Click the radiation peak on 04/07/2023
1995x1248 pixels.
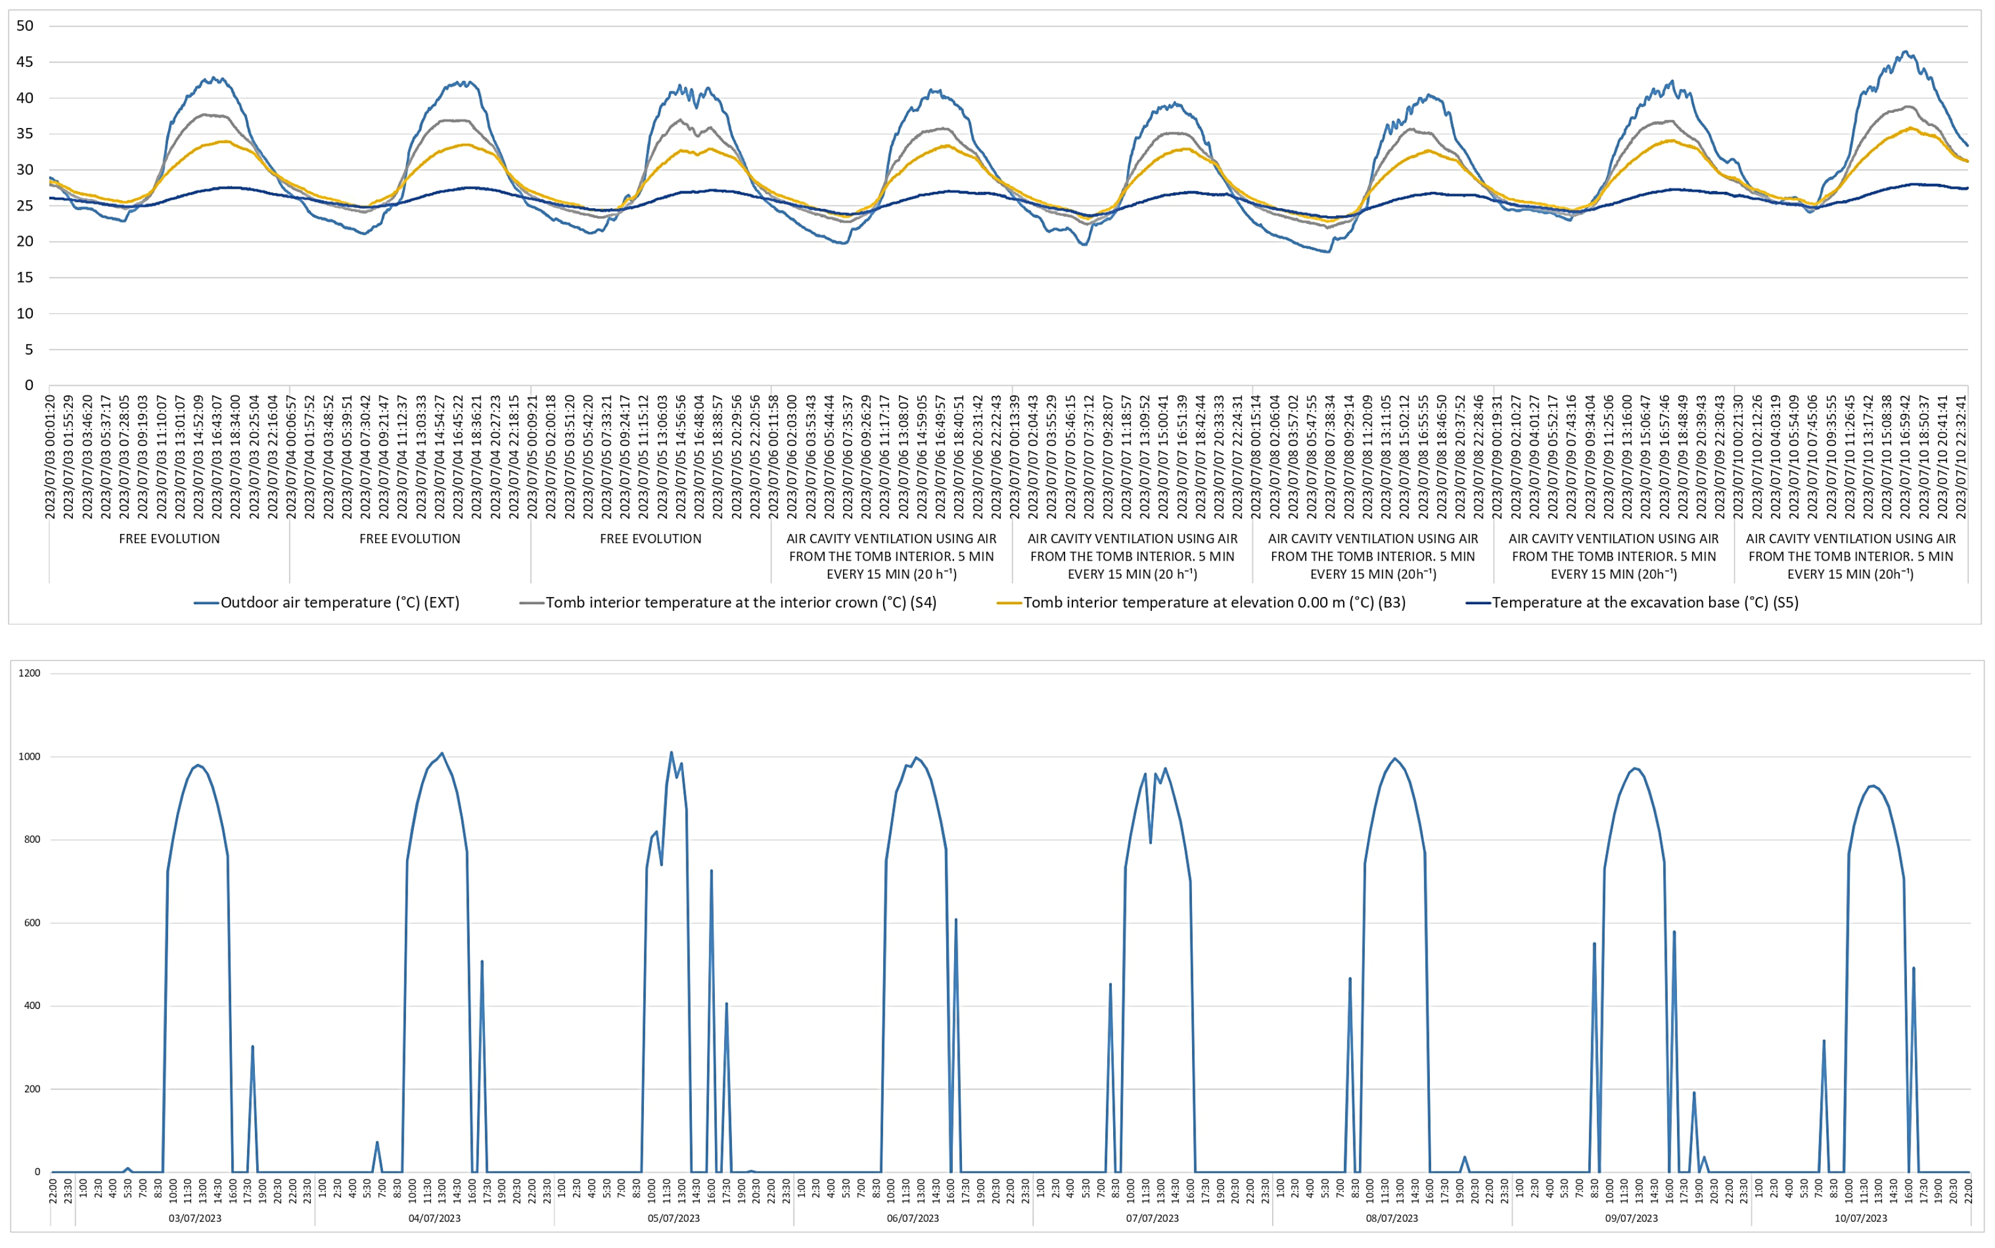coord(442,753)
